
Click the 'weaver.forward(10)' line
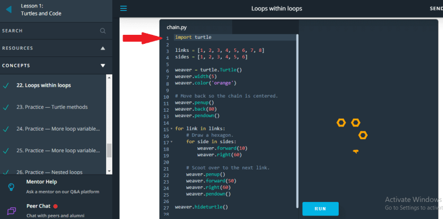[222, 148]
